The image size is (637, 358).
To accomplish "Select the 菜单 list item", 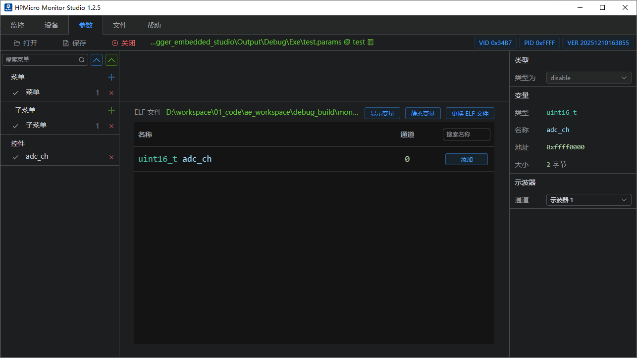I will (59, 92).
